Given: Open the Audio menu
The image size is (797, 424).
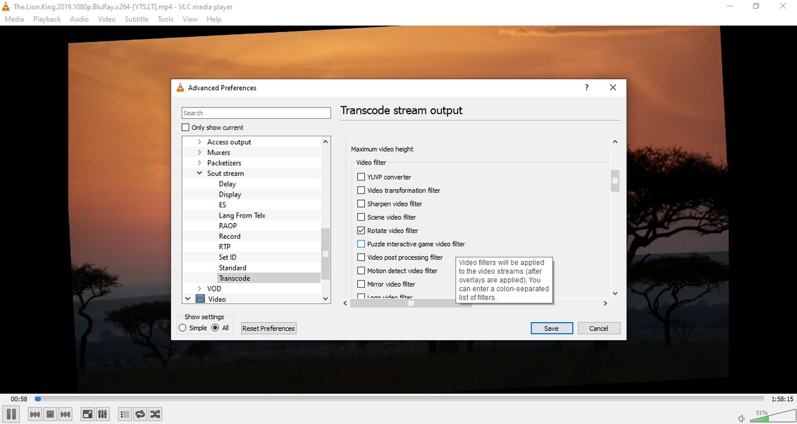Looking at the screenshot, I should click(79, 19).
